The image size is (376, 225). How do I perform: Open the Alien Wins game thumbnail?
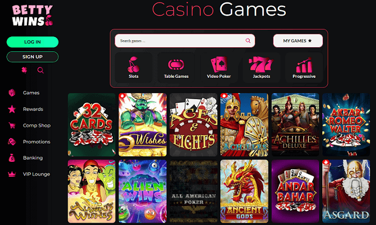(x=143, y=191)
